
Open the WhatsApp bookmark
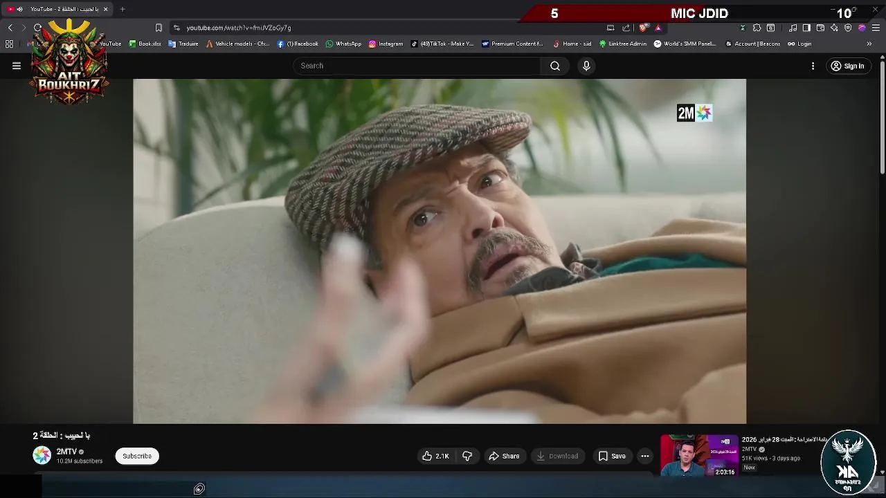344,44
